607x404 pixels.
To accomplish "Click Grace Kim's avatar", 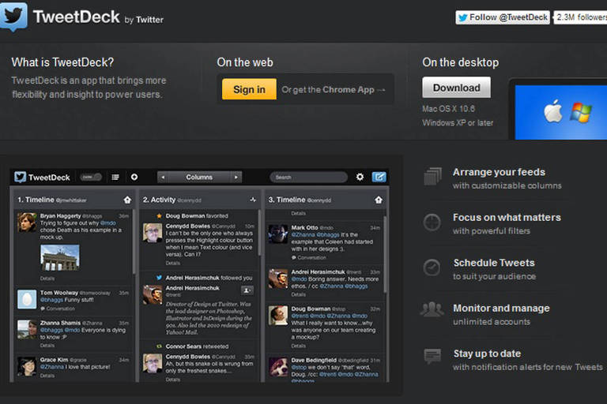I will [27, 366].
